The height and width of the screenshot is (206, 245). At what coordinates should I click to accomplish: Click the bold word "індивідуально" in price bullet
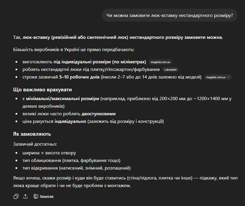[x=70, y=121]
